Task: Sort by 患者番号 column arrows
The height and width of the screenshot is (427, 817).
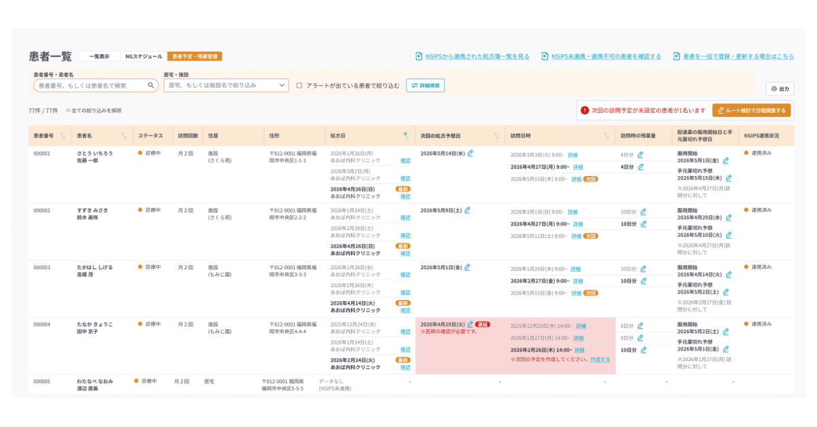Action: (63, 136)
